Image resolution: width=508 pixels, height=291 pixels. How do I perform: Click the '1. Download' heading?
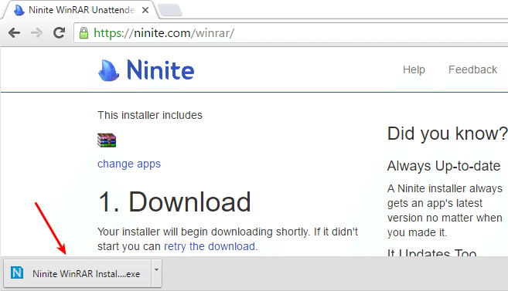tap(174, 202)
